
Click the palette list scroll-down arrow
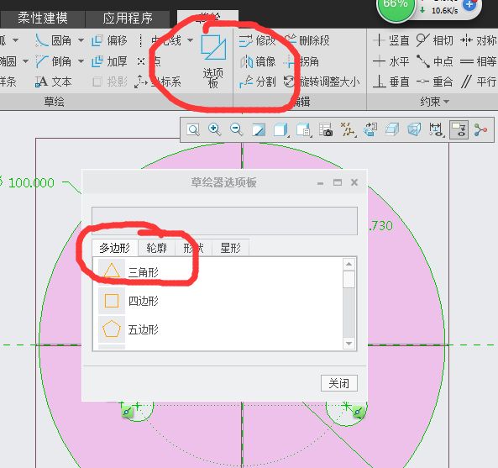[349, 344]
